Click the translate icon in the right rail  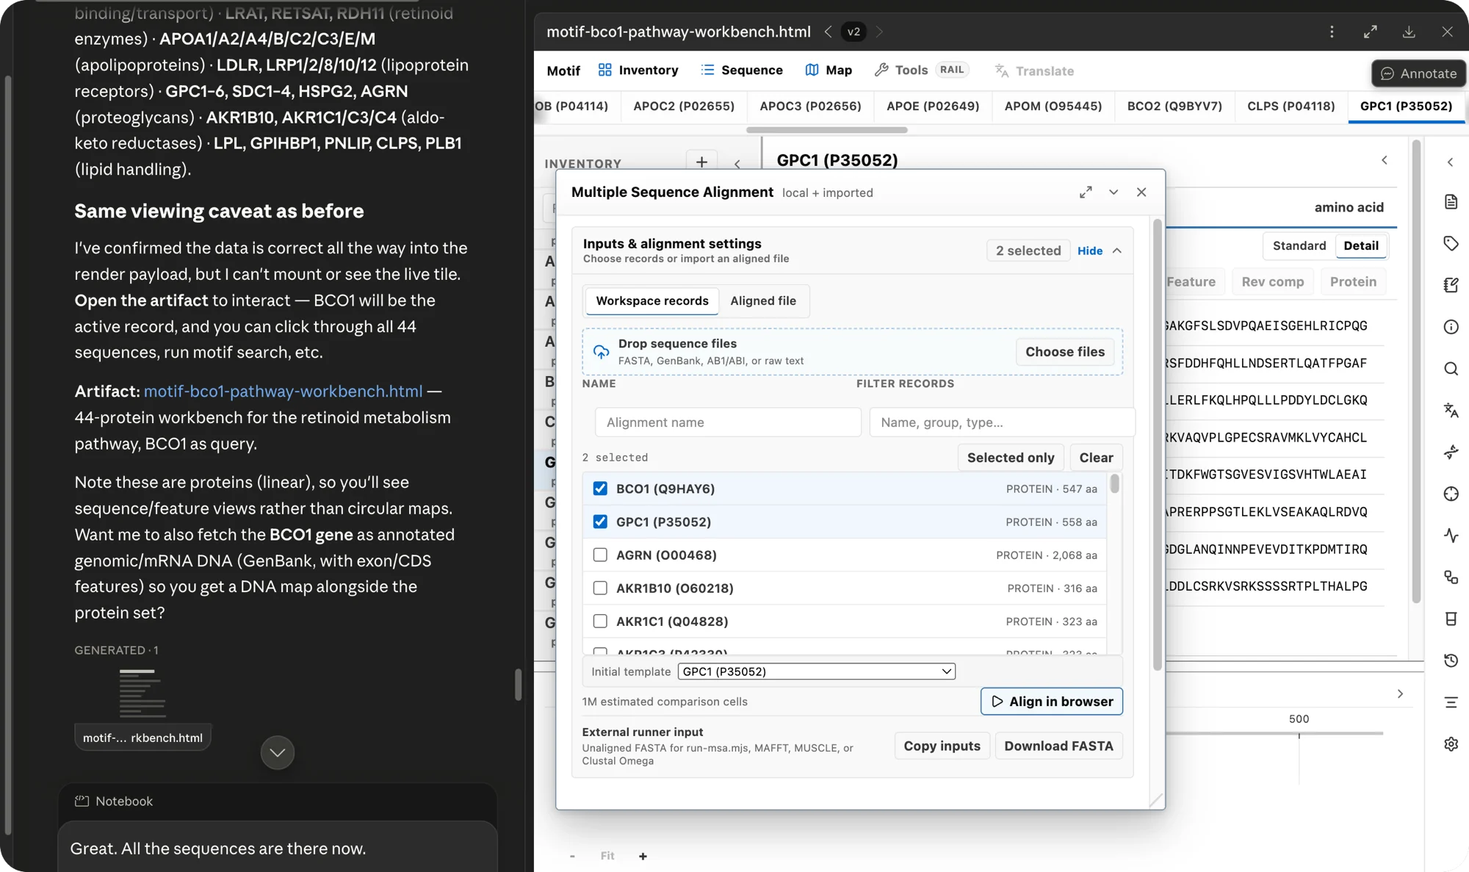(x=1451, y=410)
